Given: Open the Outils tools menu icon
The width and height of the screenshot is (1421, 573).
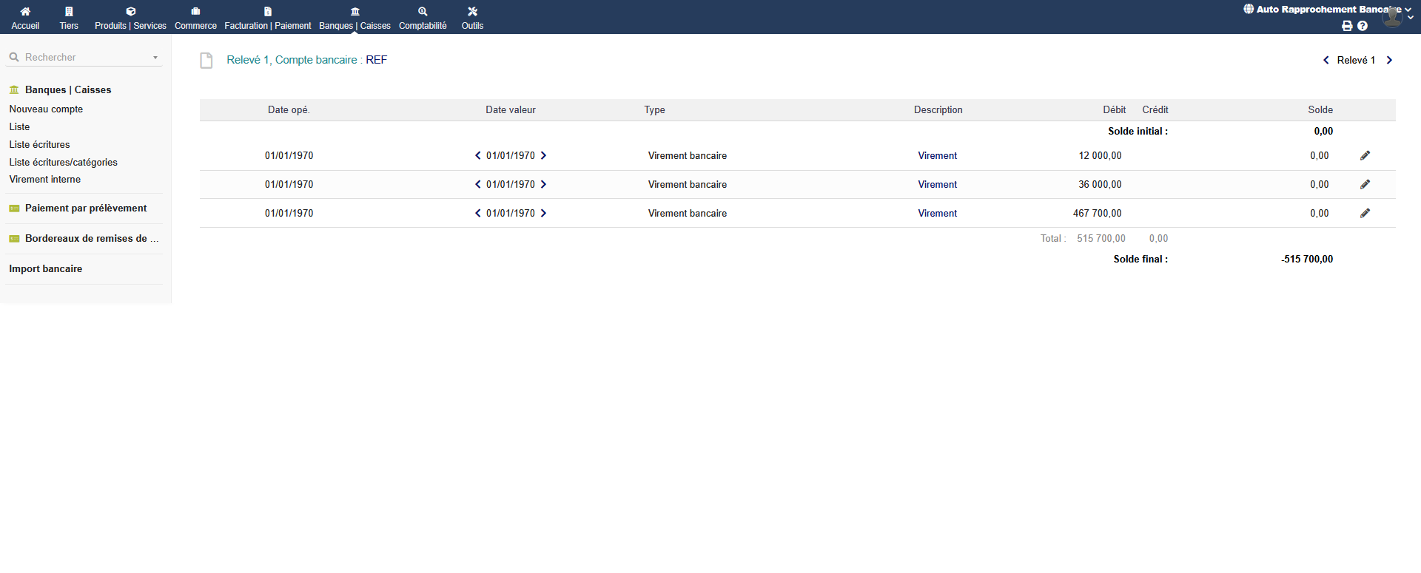Looking at the screenshot, I should [x=472, y=12].
